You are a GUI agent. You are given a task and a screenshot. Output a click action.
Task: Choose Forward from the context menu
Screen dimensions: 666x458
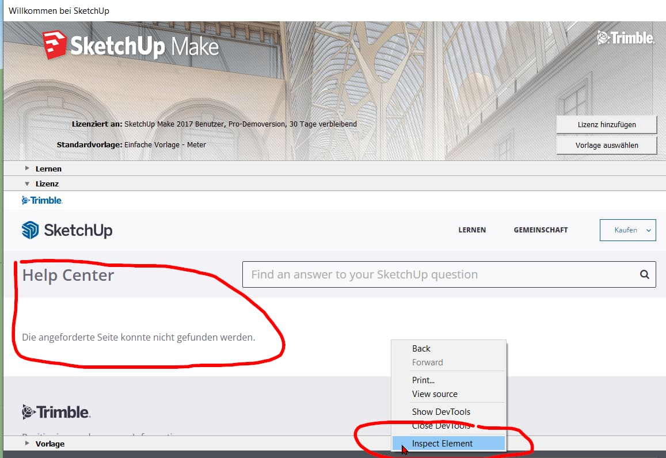[448, 362]
